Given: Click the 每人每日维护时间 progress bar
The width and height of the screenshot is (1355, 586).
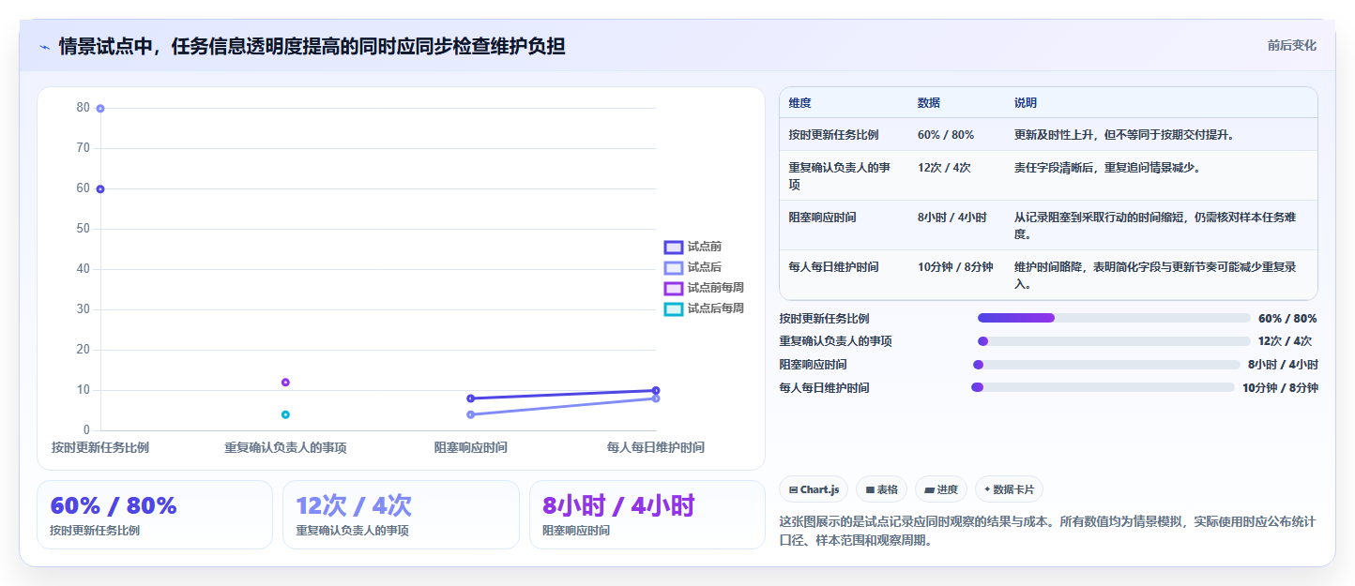Looking at the screenshot, I should (1103, 387).
